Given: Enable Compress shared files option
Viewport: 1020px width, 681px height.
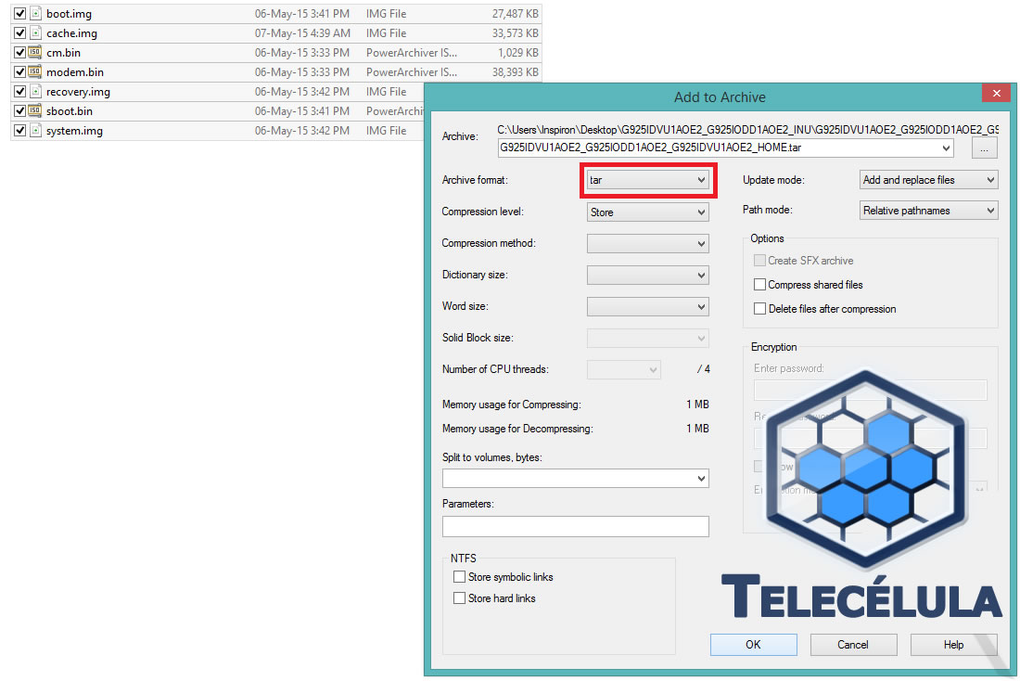Looking at the screenshot, I should 760,285.
